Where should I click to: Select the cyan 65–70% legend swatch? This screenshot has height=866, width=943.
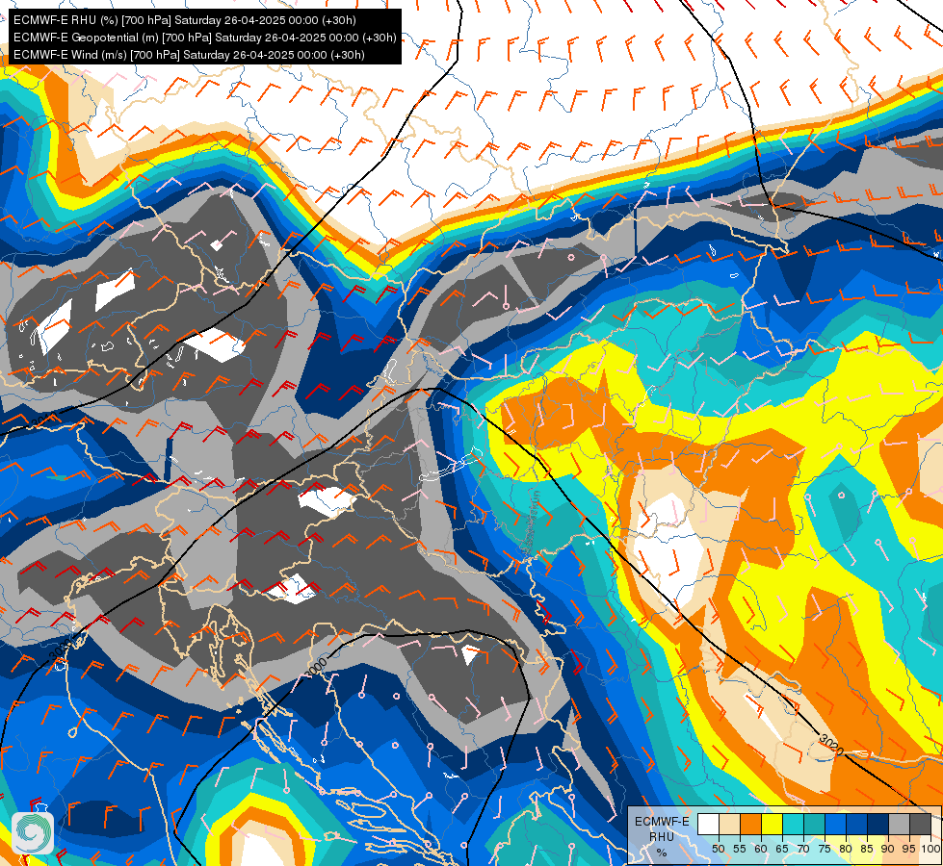tap(794, 824)
